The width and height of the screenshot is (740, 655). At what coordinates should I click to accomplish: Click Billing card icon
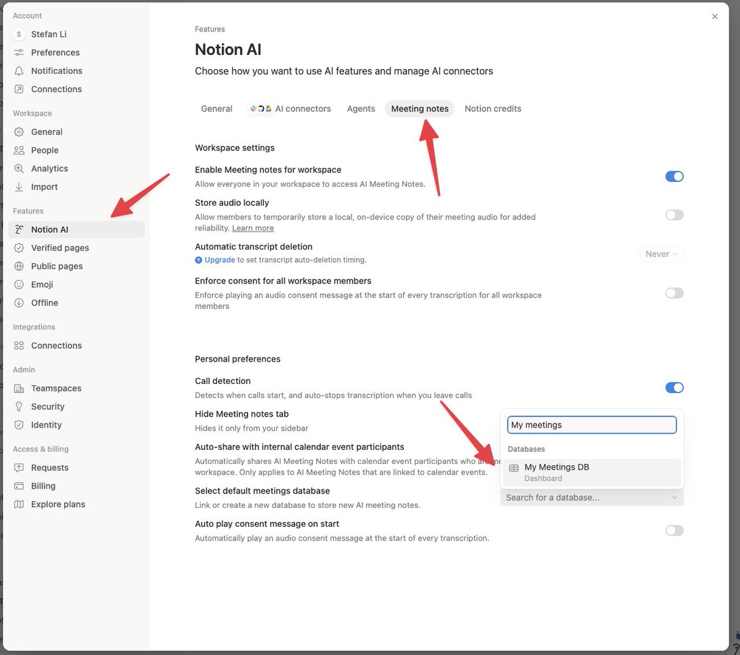pos(19,486)
